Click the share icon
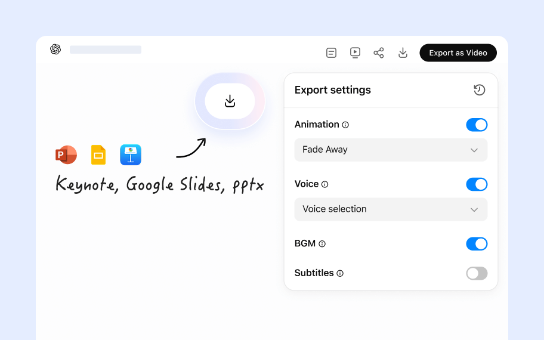Image resolution: width=544 pixels, height=340 pixels. tap(379, 52)
